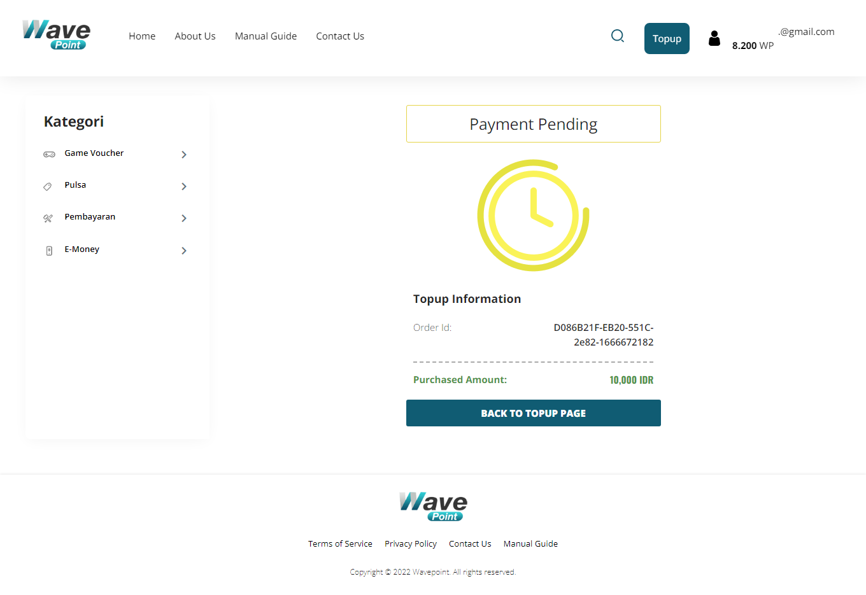
Task: Open the Terms of Service link
Action: point(340,543)
